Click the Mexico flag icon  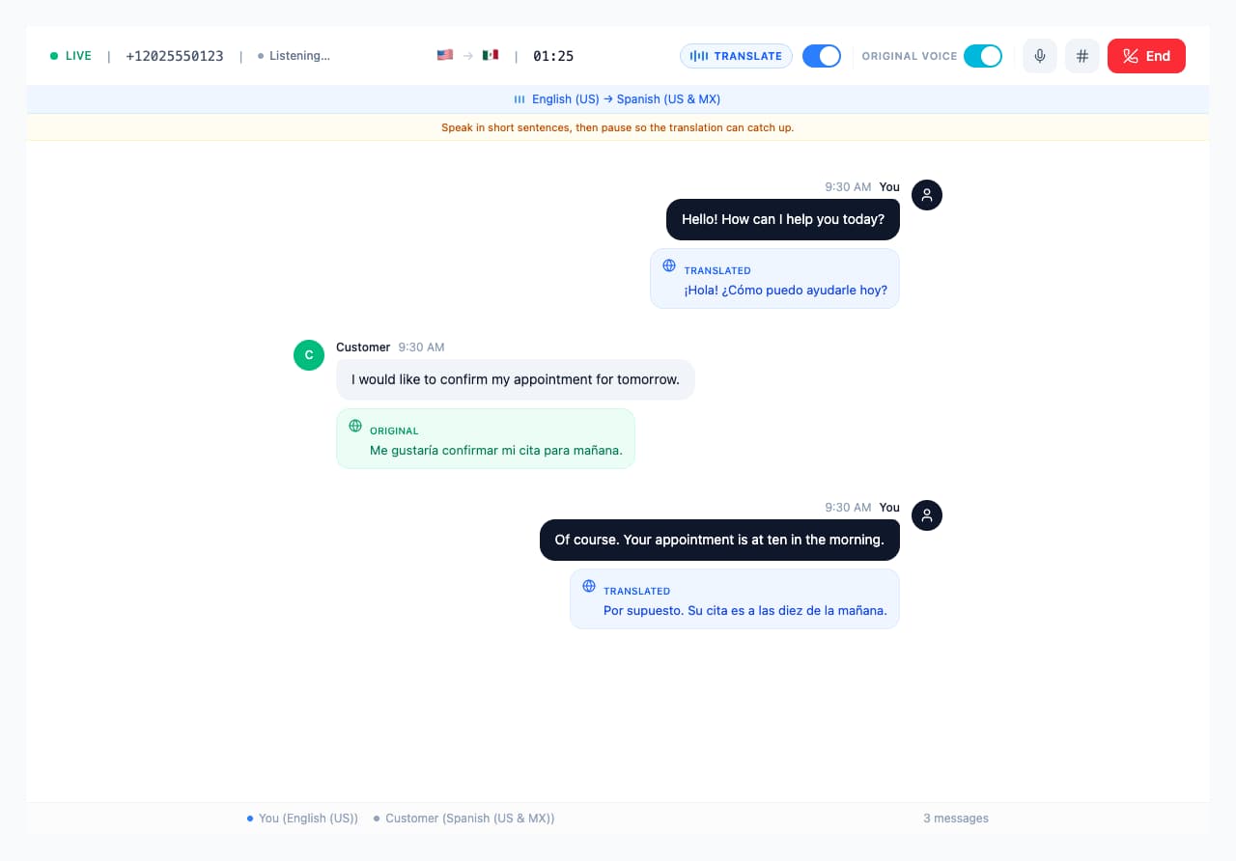coord(491,55)
